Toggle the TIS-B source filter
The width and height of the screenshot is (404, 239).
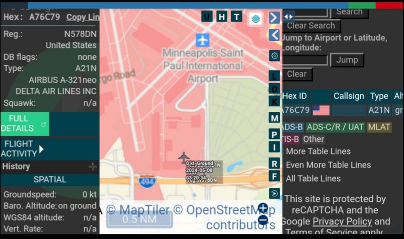coord(291,139)
